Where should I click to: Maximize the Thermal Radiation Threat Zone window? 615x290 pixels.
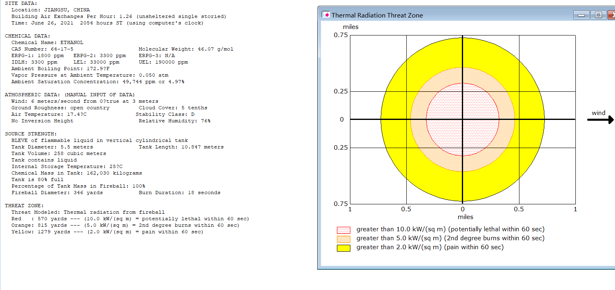(598, 15)
